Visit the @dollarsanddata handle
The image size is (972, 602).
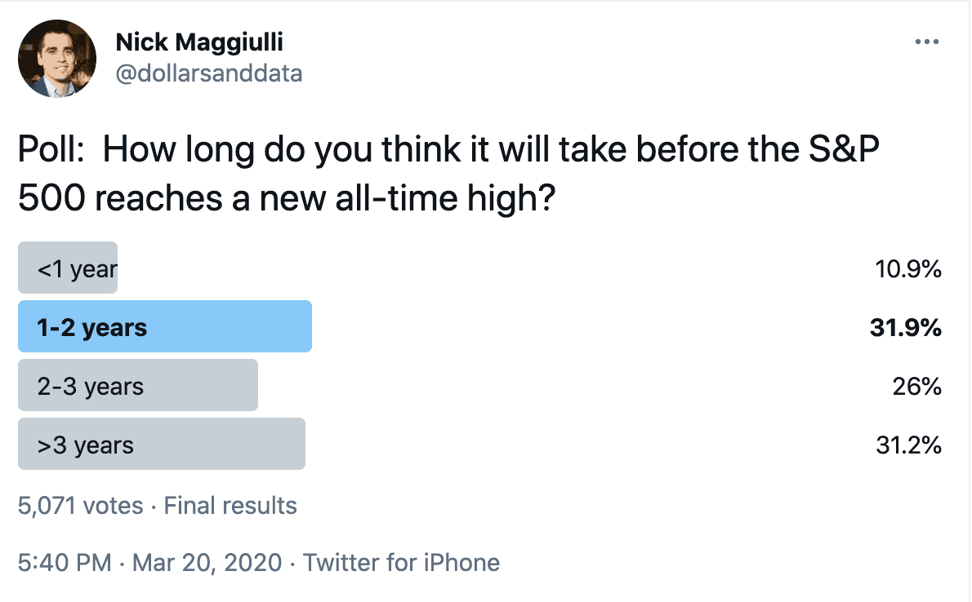[x=209, y=73]
